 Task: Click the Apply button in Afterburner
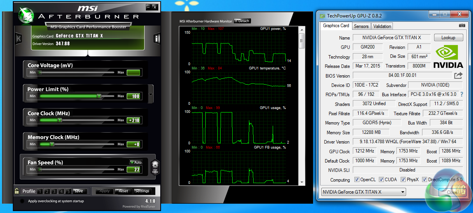click(x=105, y=191)
